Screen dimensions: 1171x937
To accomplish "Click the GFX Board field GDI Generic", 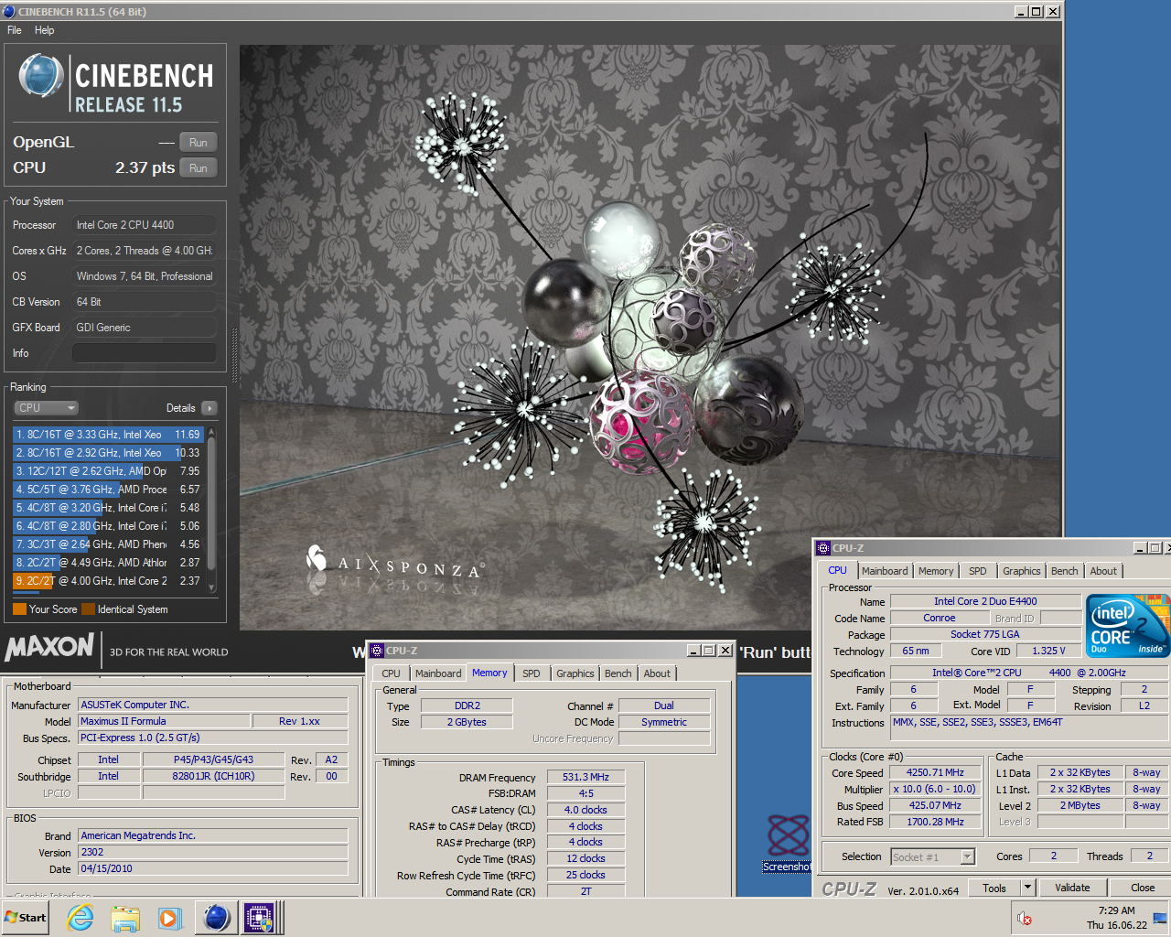I will (x=145, y=328).
